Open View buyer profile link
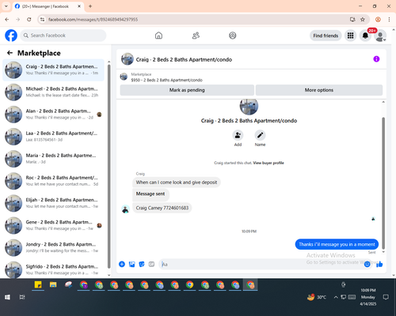396x316 pixels. pos(268,163)
